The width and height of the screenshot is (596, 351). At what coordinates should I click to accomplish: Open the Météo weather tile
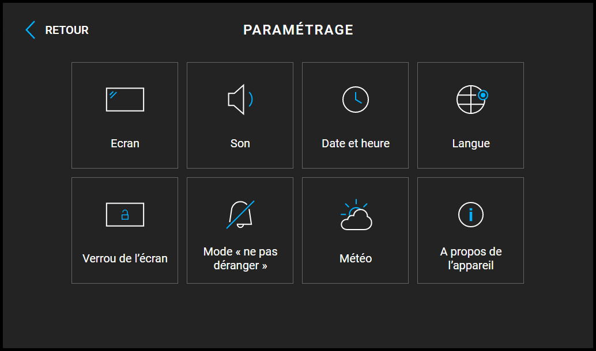[355, 230]
